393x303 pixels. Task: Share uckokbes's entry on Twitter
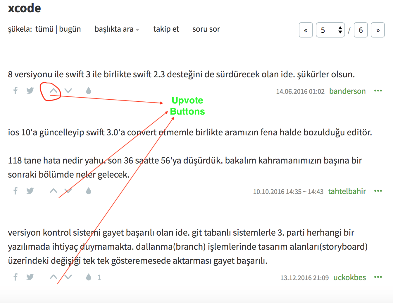[x=30, y=277]
